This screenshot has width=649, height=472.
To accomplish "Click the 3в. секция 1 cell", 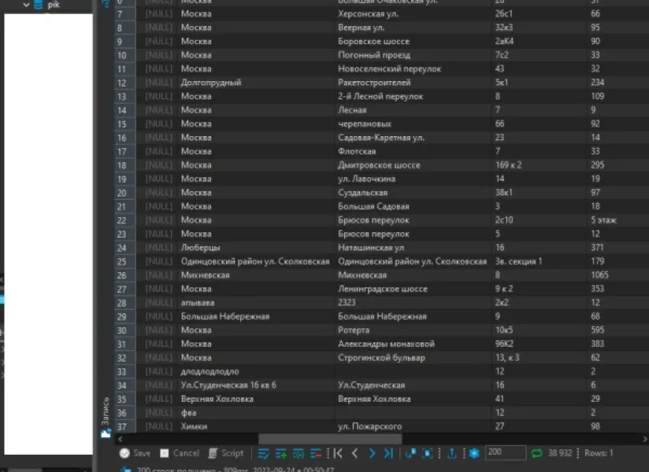I will pos(539,262).
